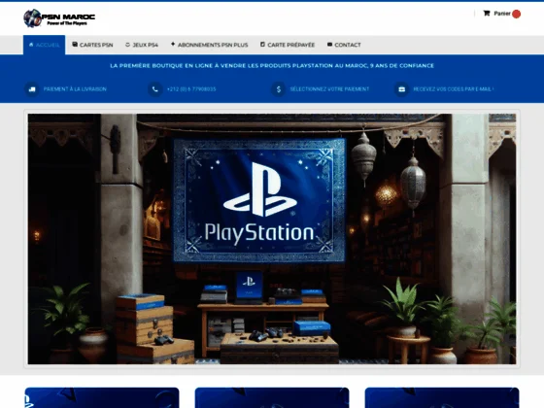Open the Jeux PS4 menu
The height and width of the screenshot is (408, 544).
click(x=142, y=45)
